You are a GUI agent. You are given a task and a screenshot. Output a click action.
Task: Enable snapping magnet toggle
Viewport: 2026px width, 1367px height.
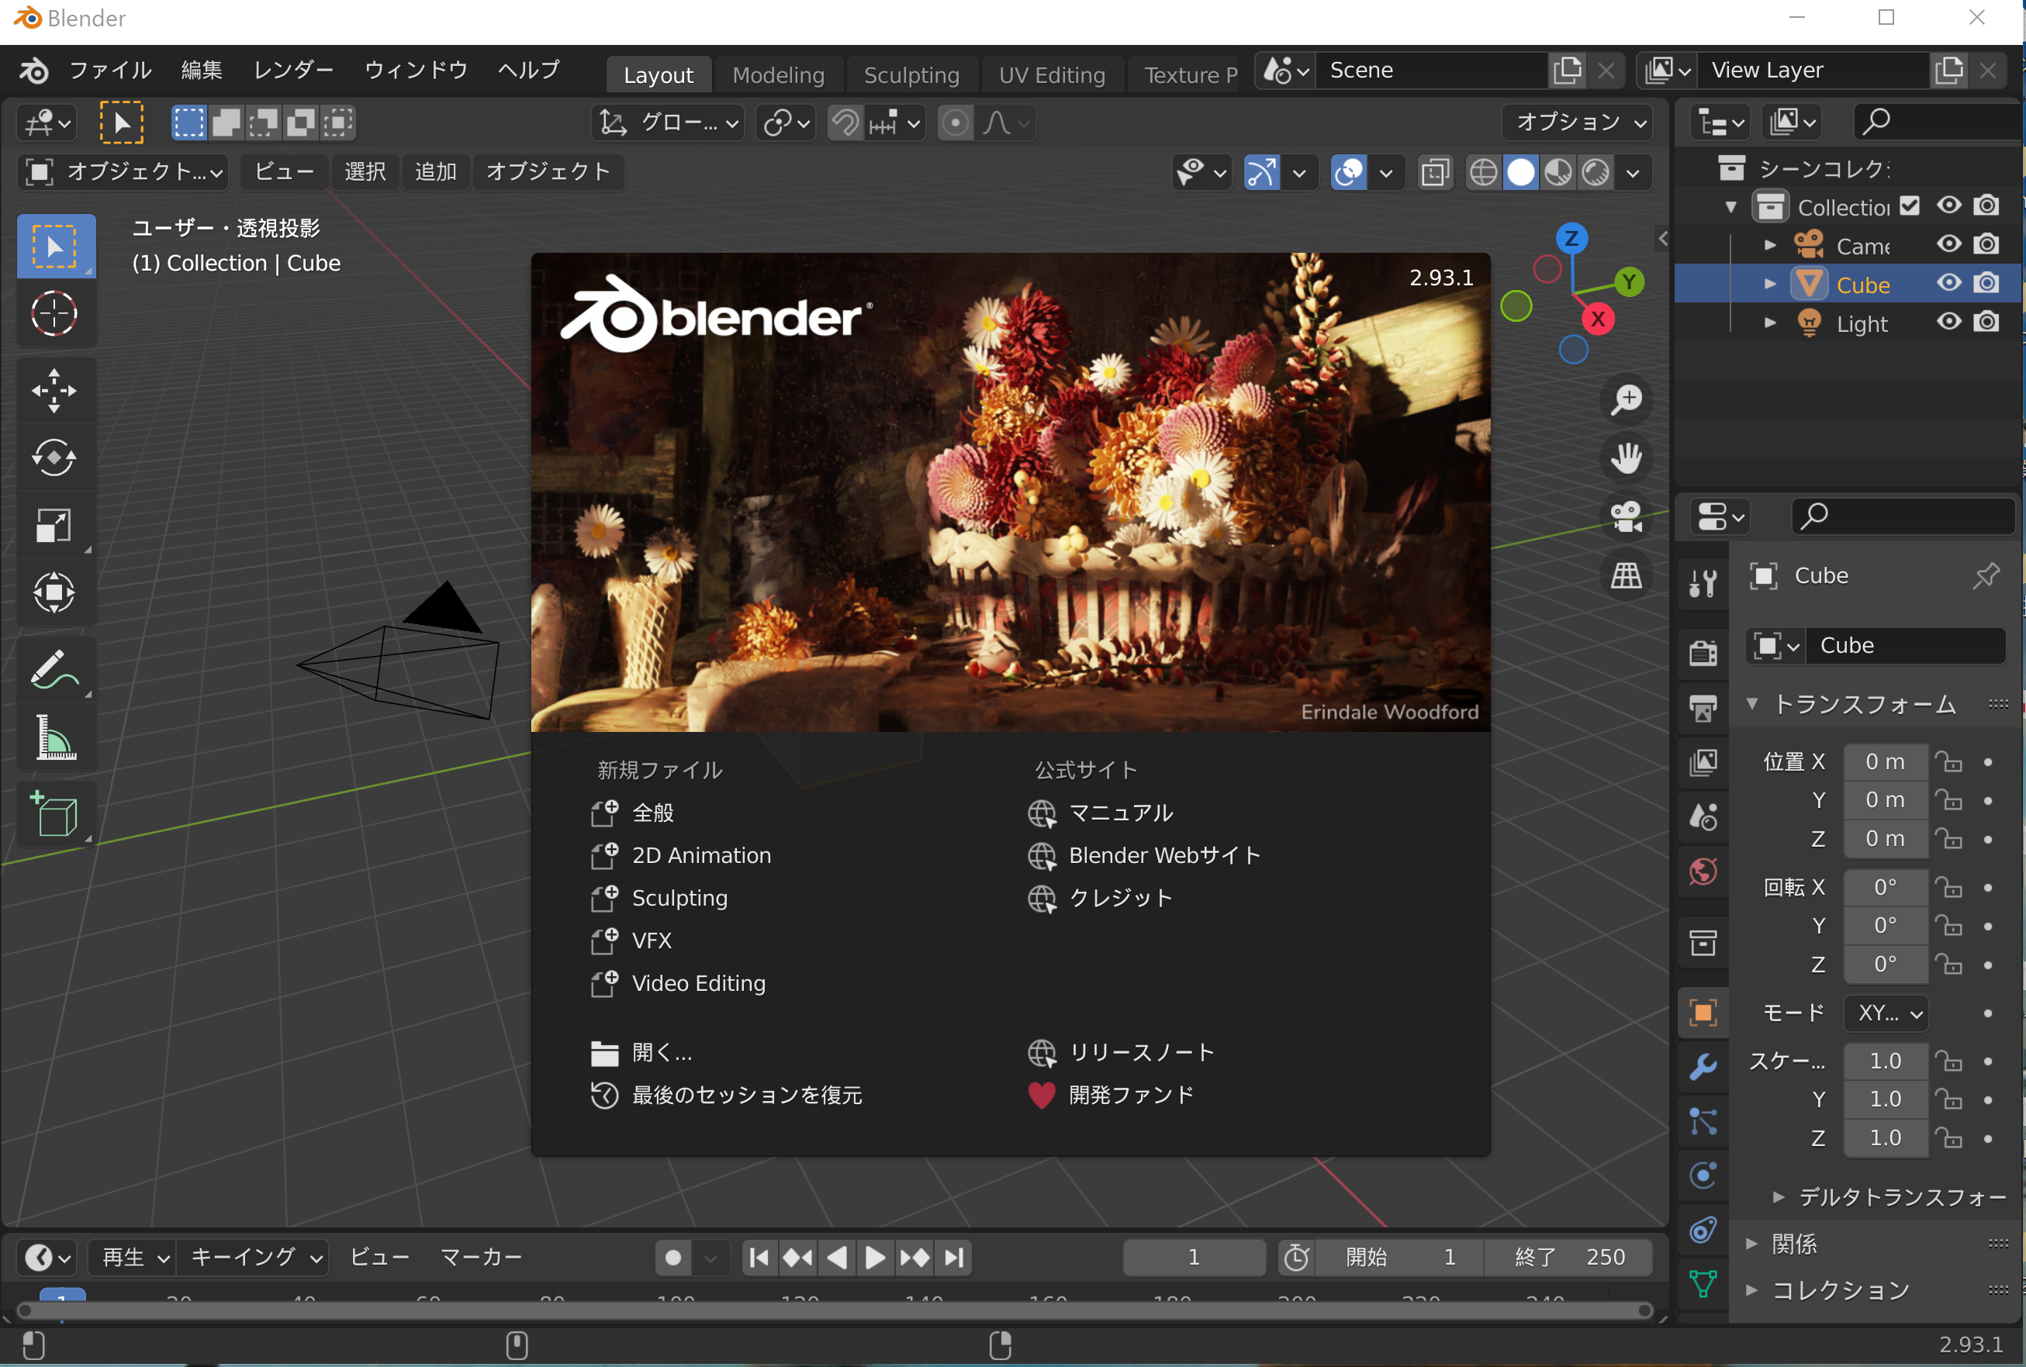844,123
